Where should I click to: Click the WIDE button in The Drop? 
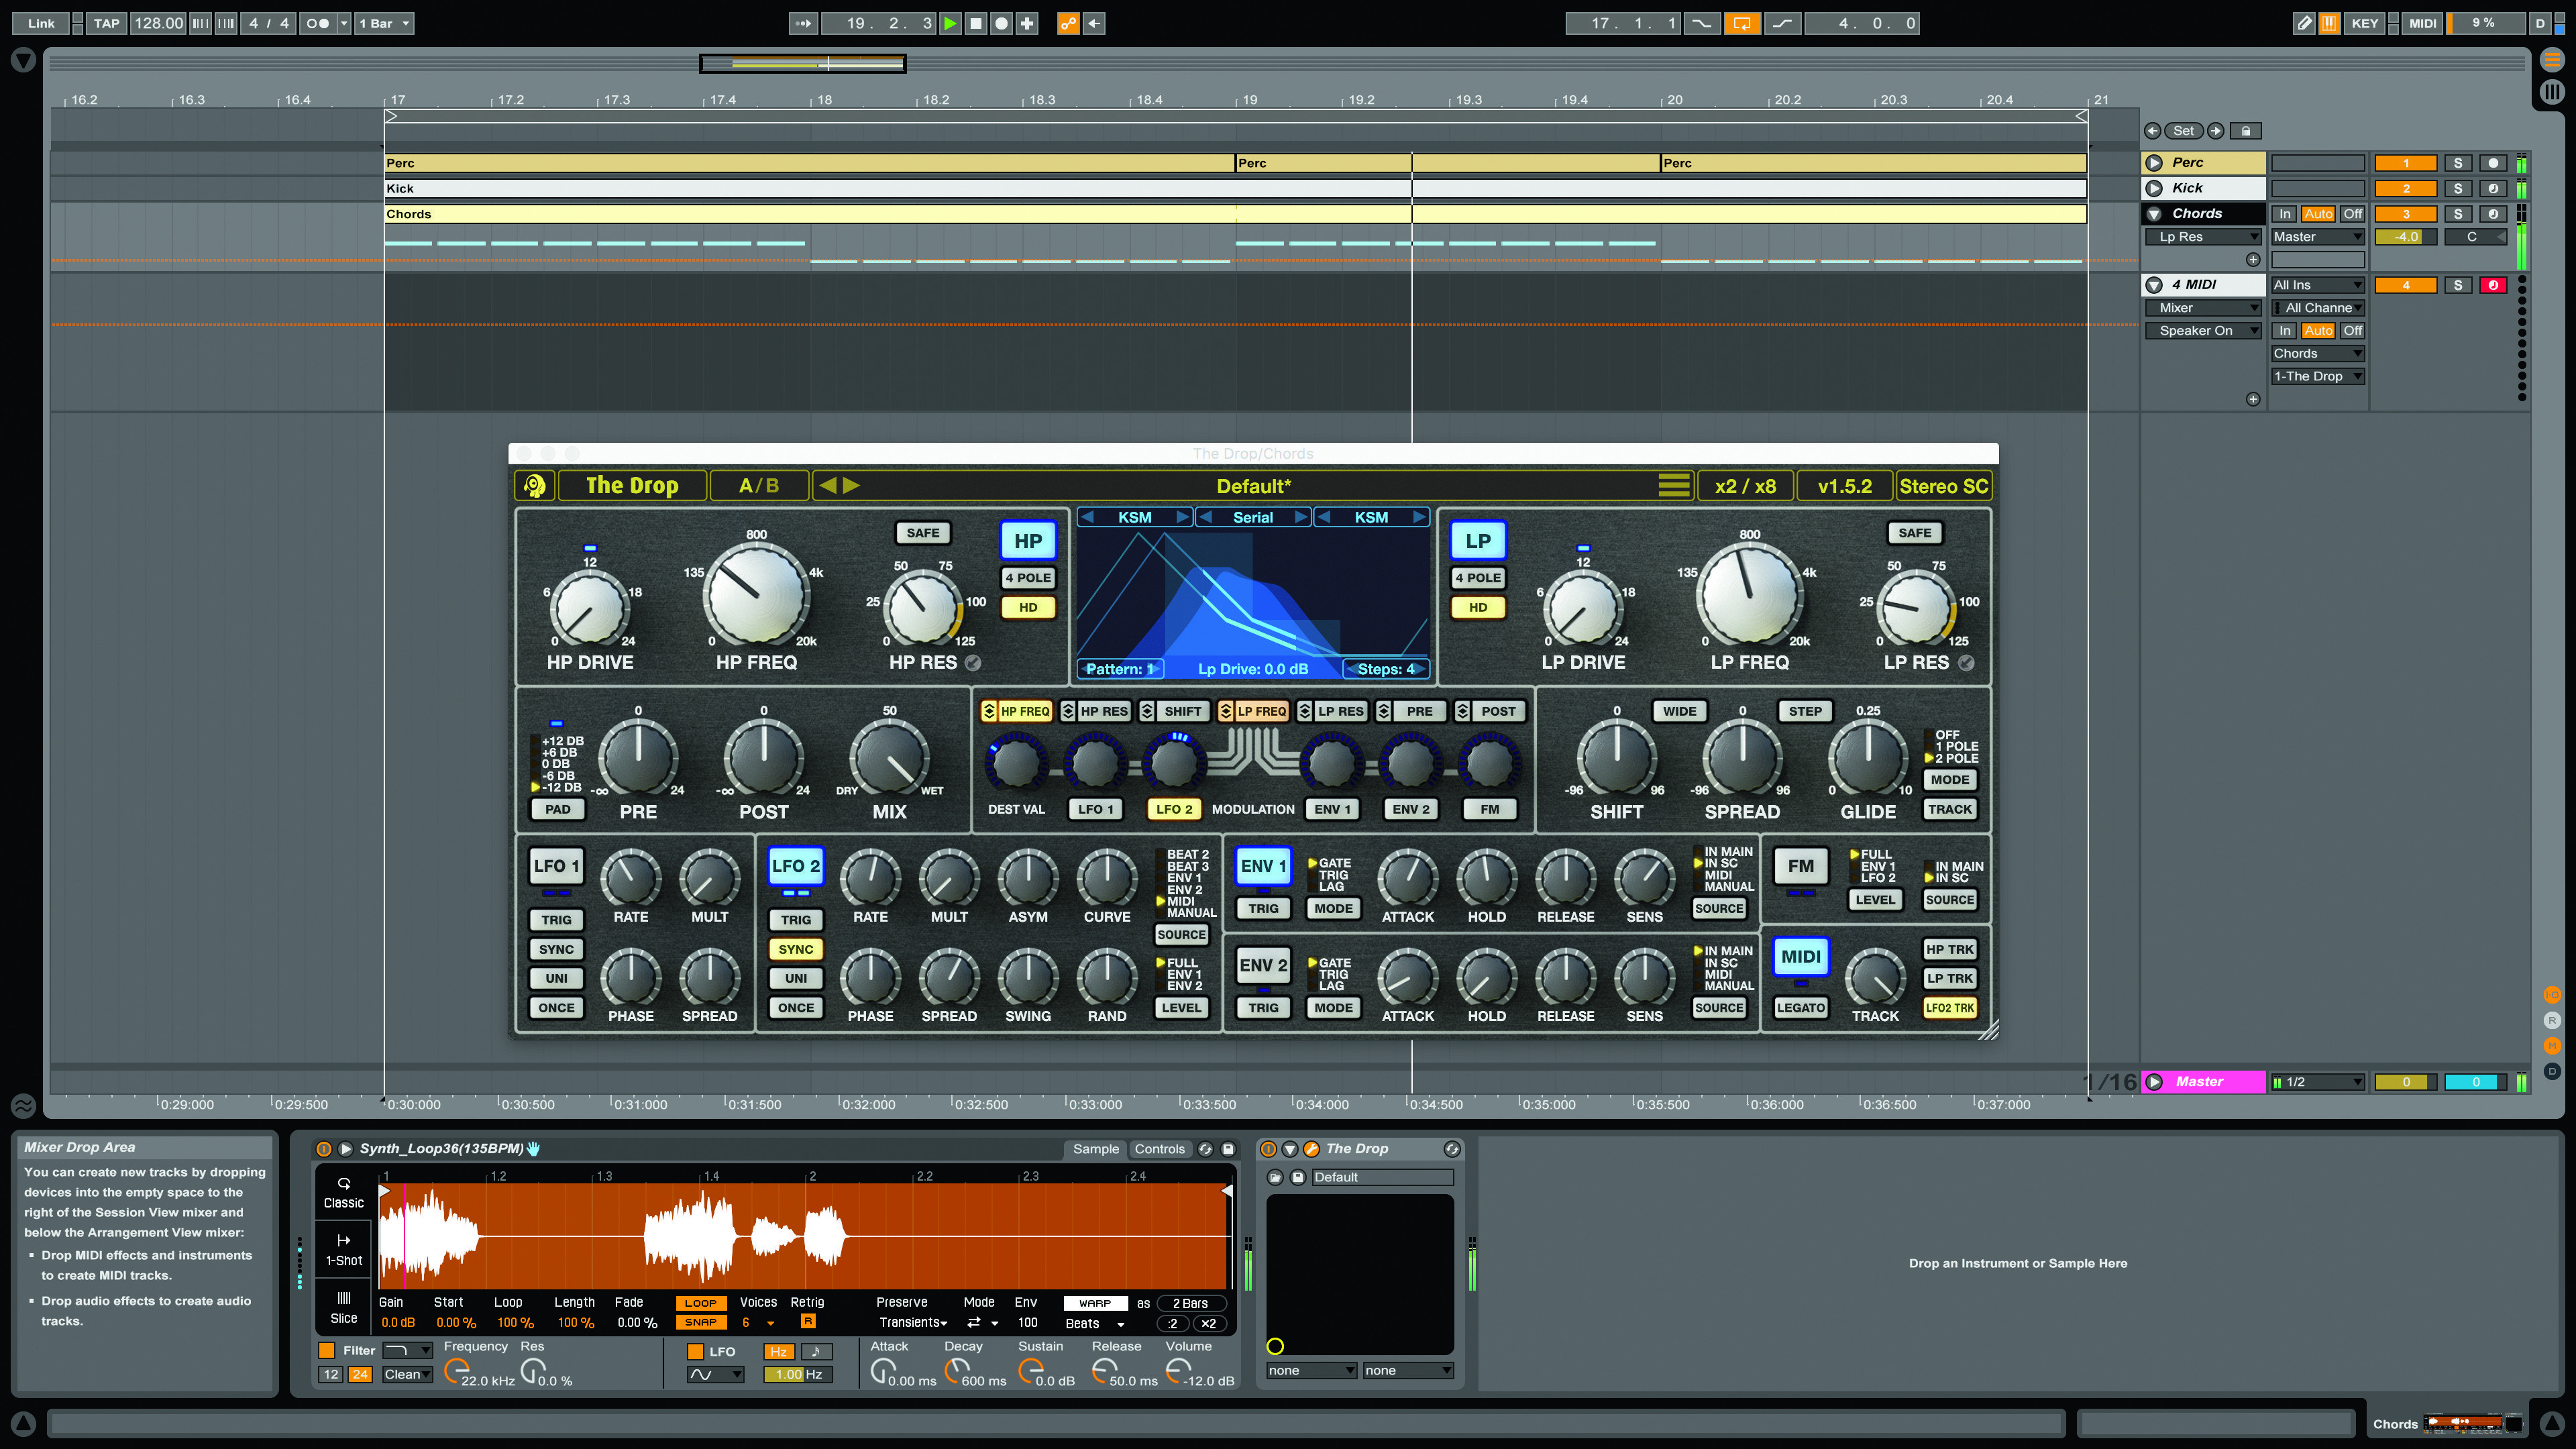click(1679, 712)
